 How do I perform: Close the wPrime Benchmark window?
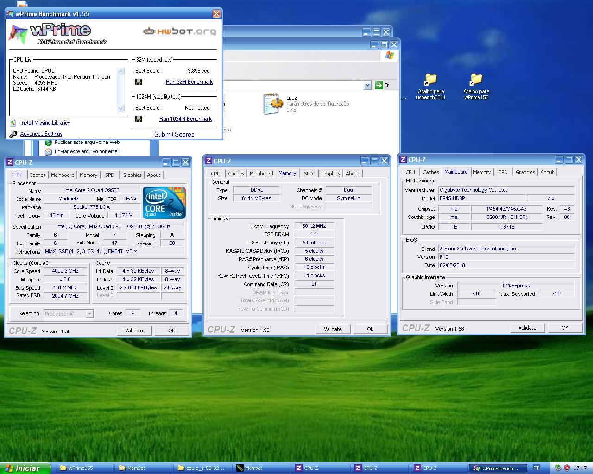tap(216, 14)
